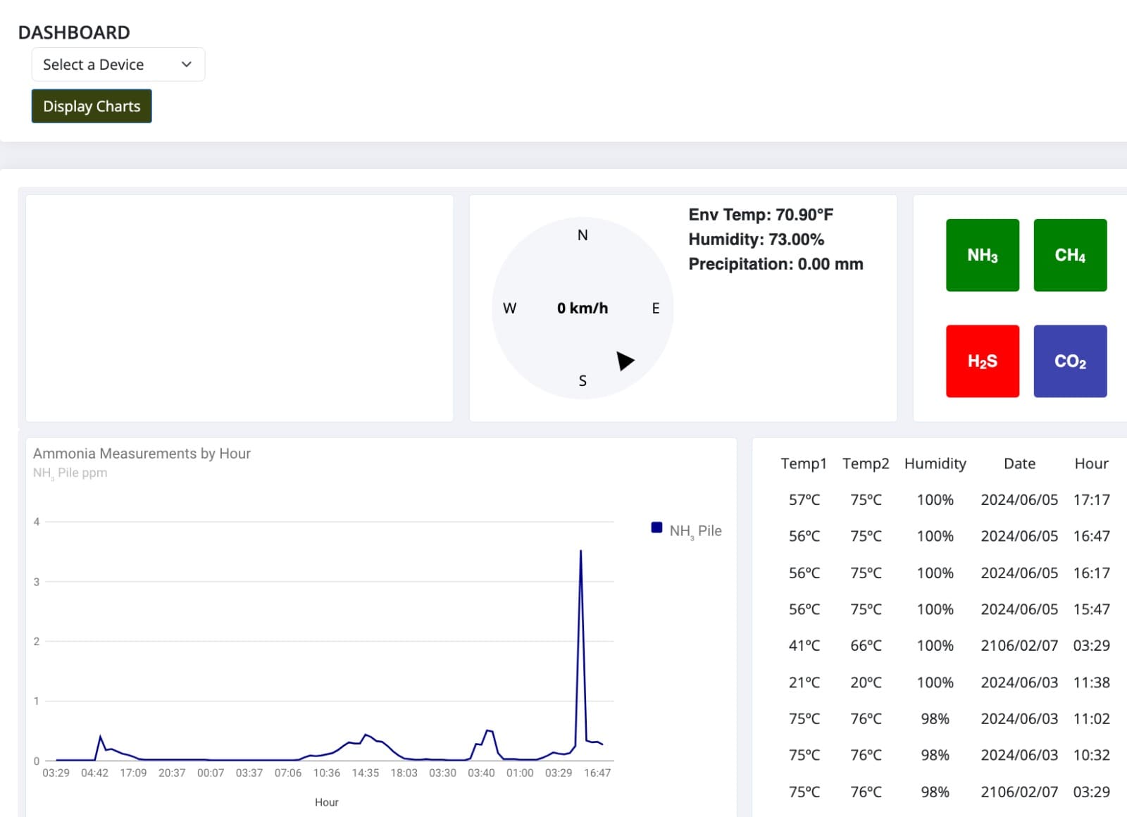Select the table row for hour 17:17

click(x=945, y=500)
